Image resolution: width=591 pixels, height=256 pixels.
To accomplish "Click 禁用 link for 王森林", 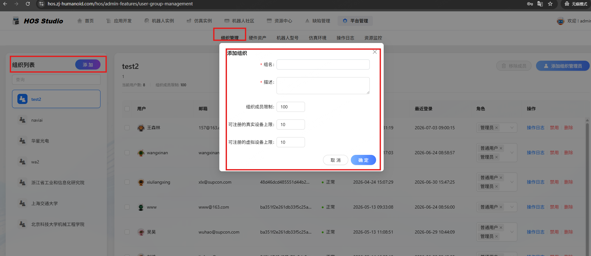I will click(554, 128).
